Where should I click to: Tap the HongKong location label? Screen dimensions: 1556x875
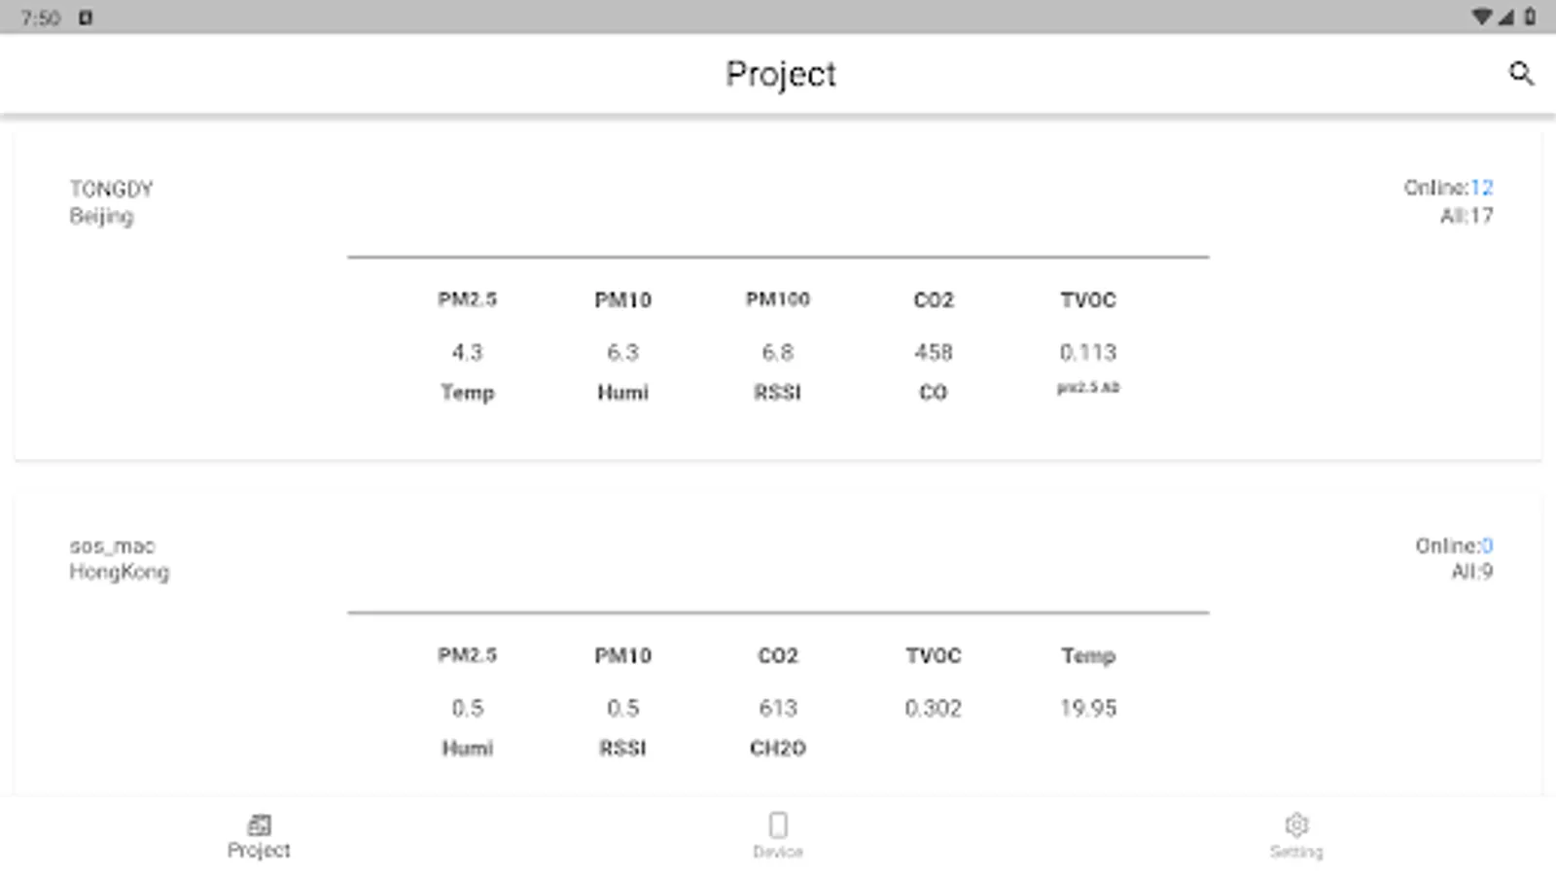click(119, 572)
